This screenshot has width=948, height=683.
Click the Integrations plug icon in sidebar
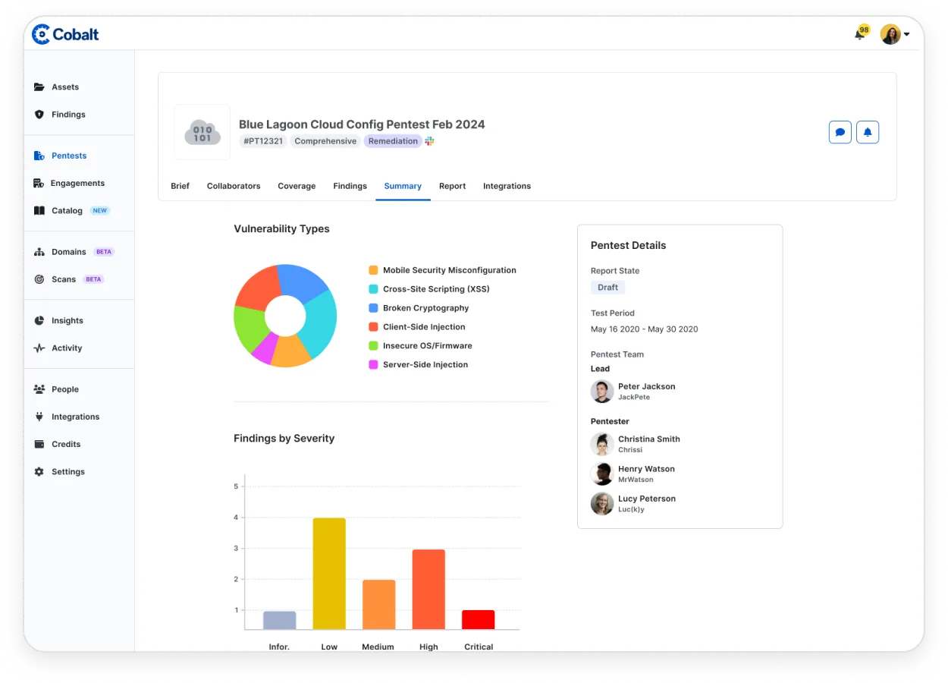pyautogui.click(x=39, y=417)
